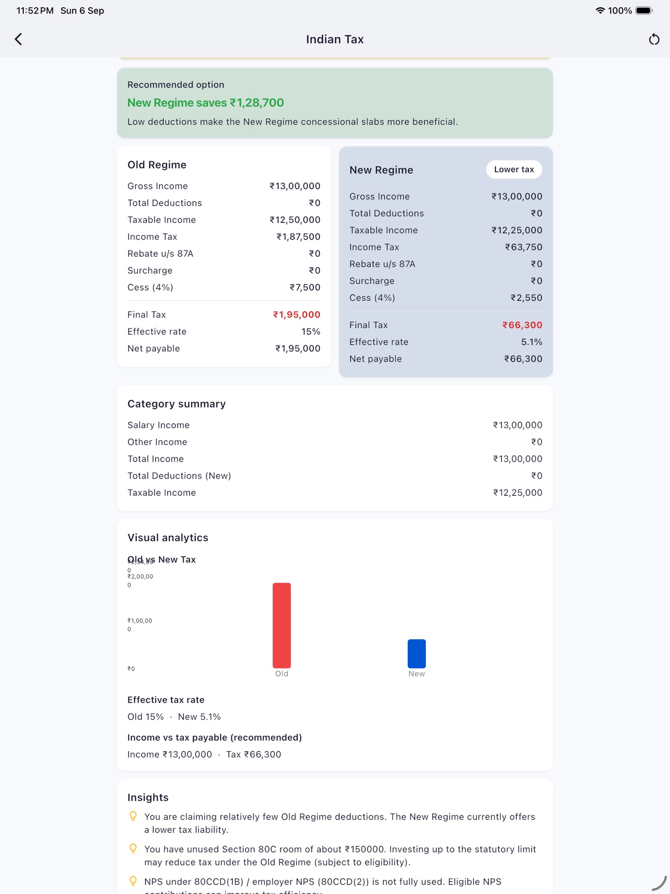The height and width of the screenshot is (894, 670).
Task: Tap the "Recommended option" label
Action: [x=176, y=85]
